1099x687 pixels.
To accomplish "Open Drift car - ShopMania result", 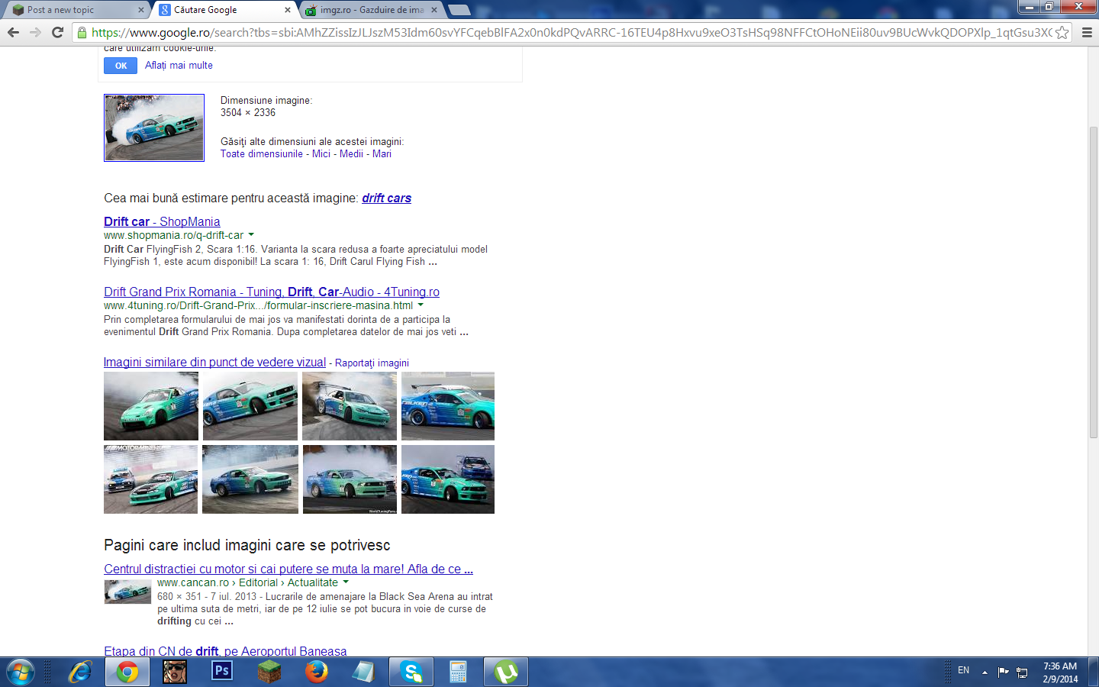I will pos(162,221).
